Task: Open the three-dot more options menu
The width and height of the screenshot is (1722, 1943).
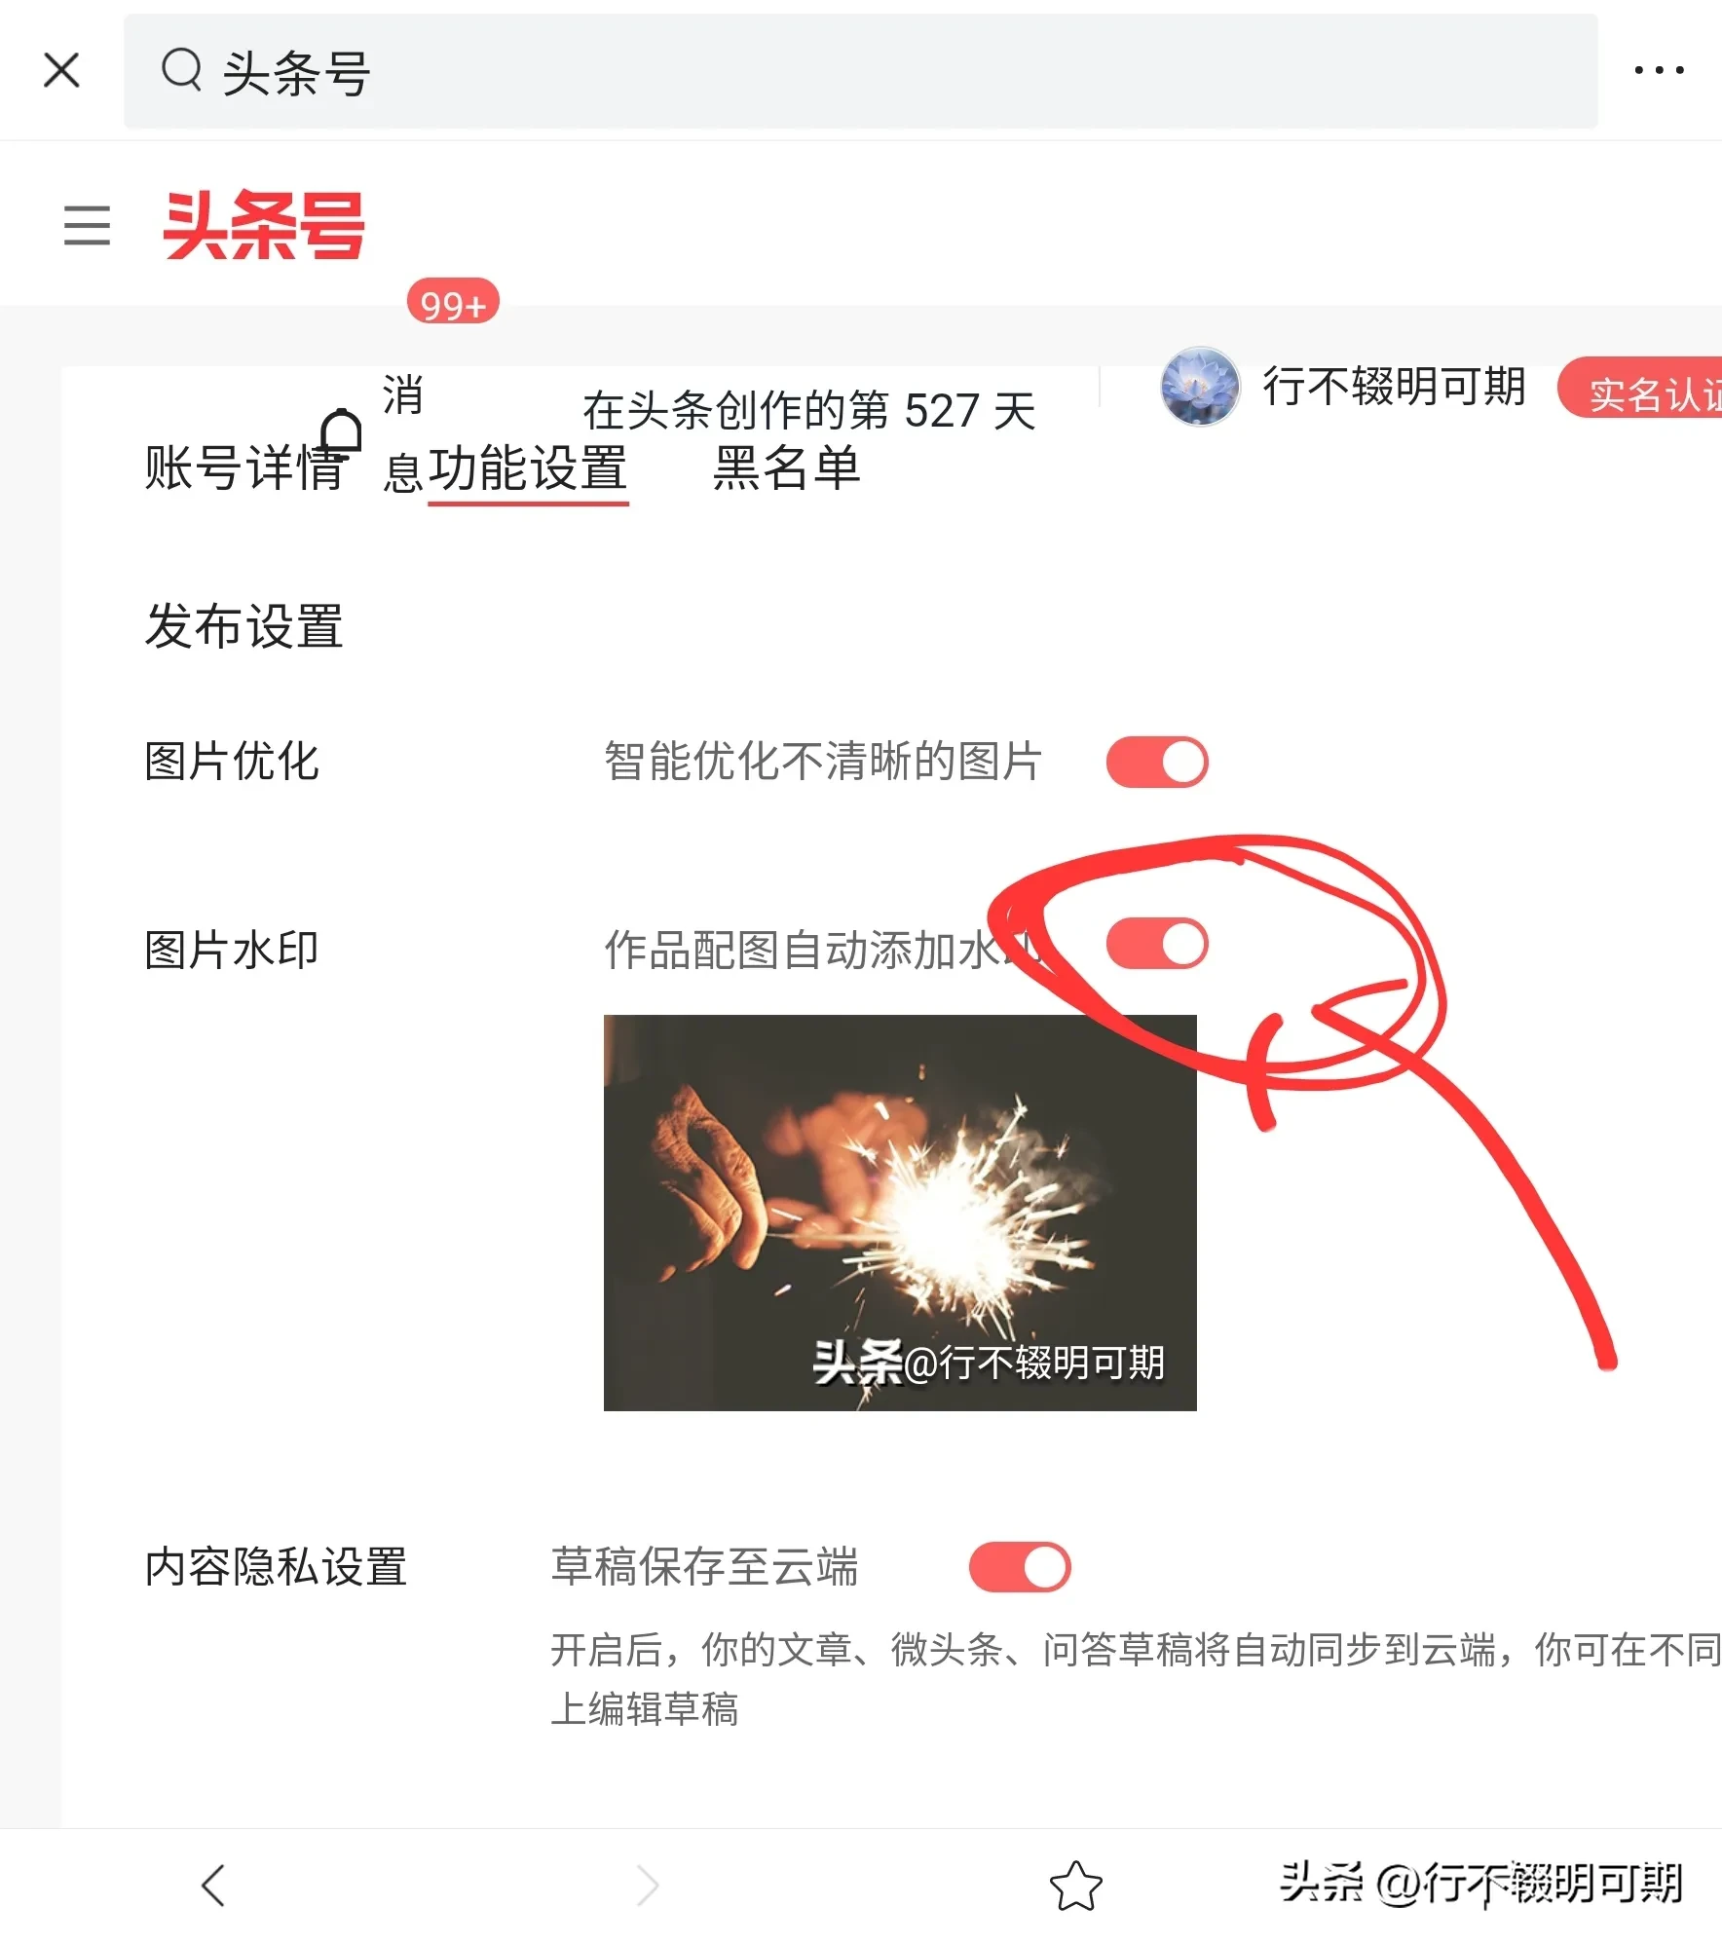Action: coord(1659,70)
